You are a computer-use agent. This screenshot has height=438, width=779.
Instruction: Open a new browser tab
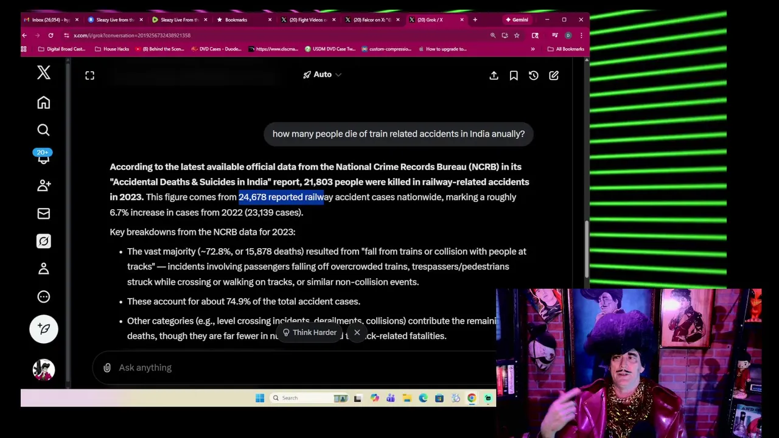(x=475, y=19)
